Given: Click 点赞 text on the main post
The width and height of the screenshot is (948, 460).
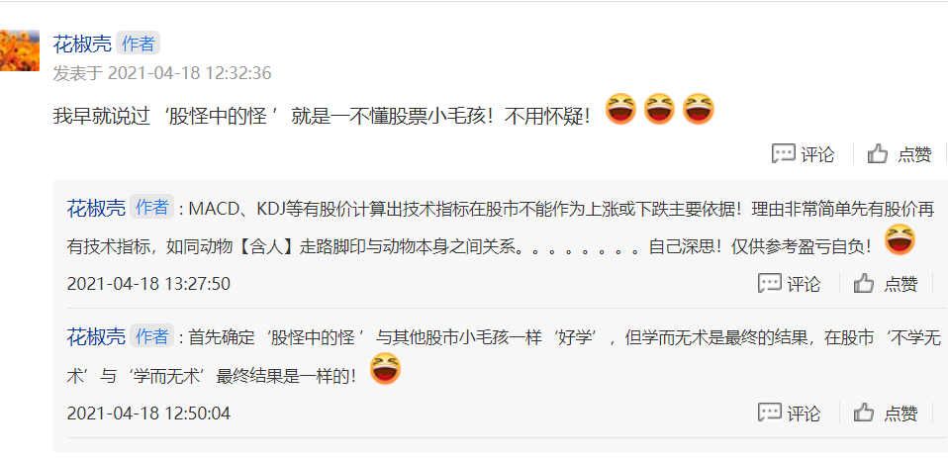Looking at the screenshot, I should point(914,154).
